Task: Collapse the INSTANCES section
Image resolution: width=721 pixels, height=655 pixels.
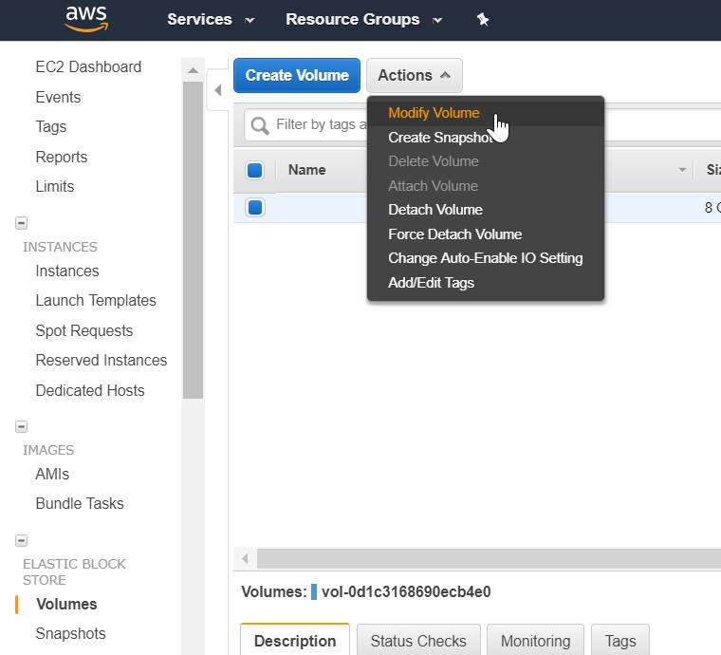Action: coord(21,223)
